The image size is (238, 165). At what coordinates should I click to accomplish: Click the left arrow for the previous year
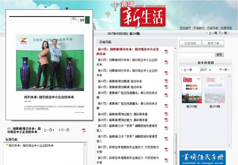click(x=182, y=70)
